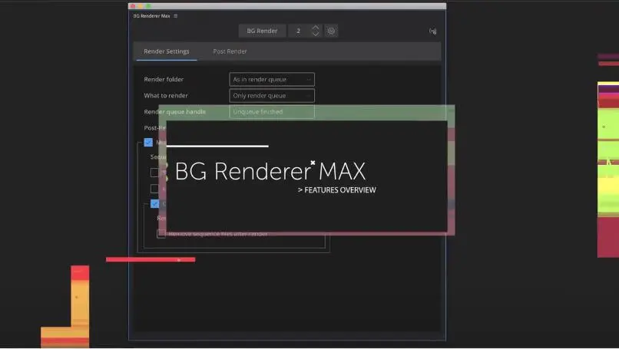
Task: Click the broadcast signal icon in panel header
Action: [x=433, y=31]
